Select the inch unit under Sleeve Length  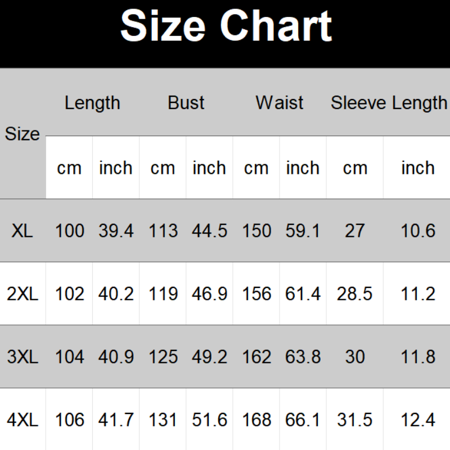coord(418,168)
